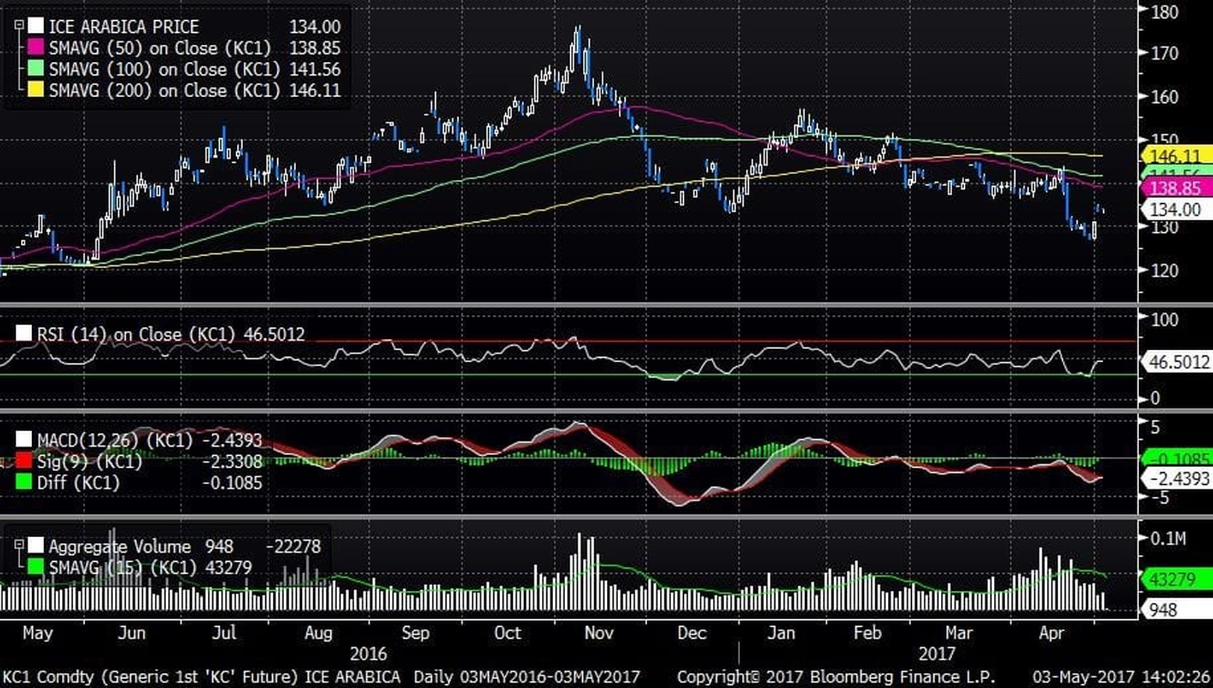Click the -2.4393 MACD axis value label
Viewport: 1213px width, 688px height.
click(x=1177, y=479)
